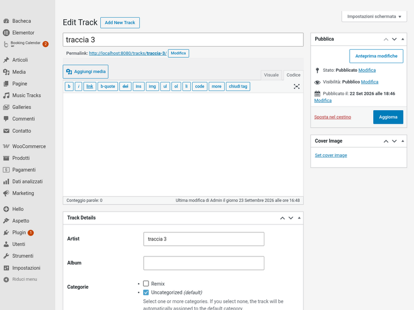Toggle distraction-free fullscreen editor icon
414x310 pixels.
point(297,86)
